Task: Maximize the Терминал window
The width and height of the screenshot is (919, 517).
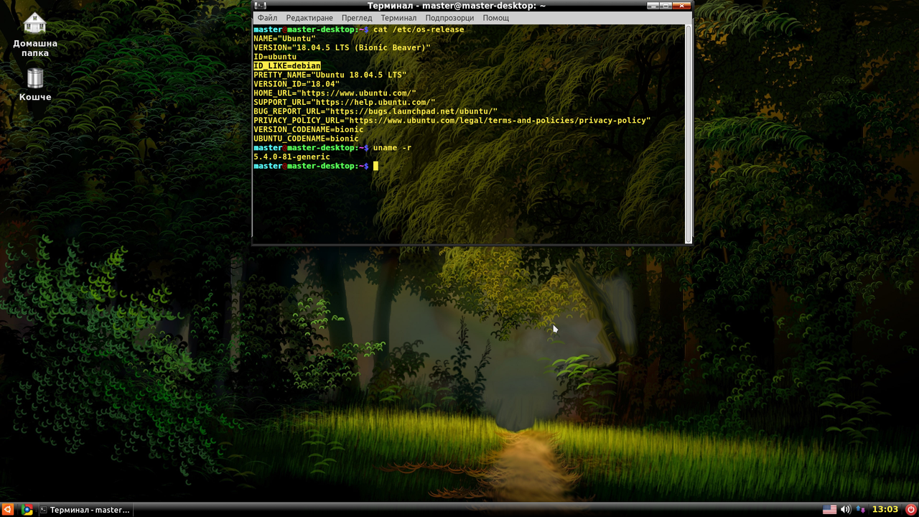Action: (666, 6)
